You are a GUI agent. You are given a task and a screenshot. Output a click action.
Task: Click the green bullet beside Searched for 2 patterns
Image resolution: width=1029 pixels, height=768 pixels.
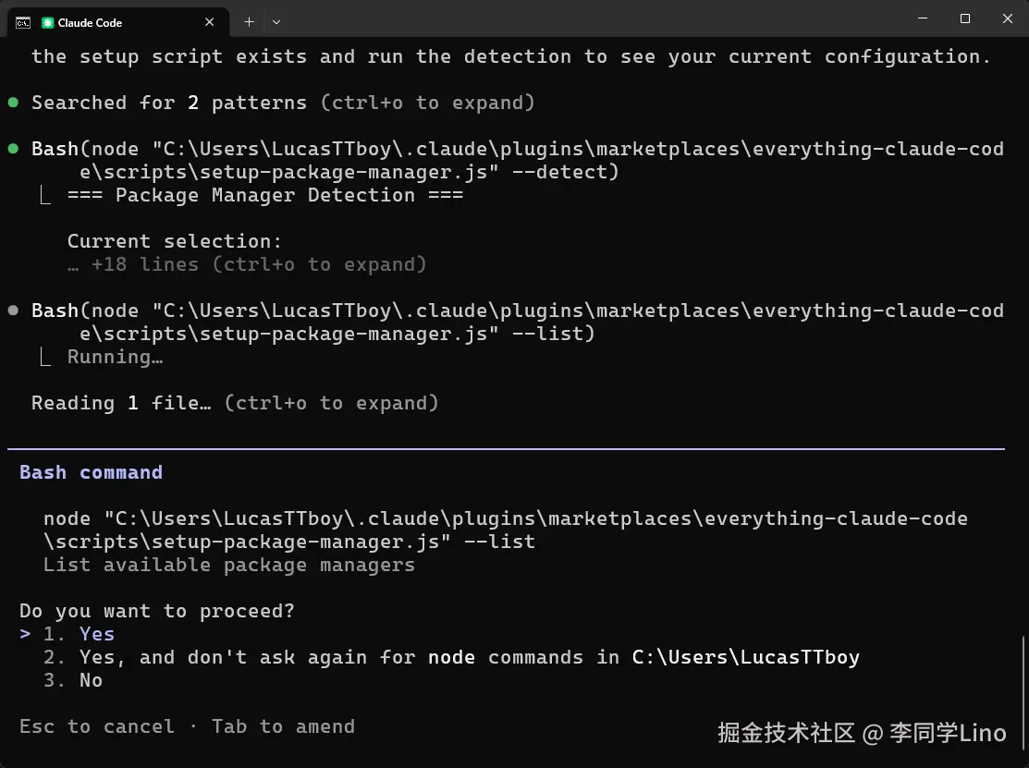[x=13, y=103]
